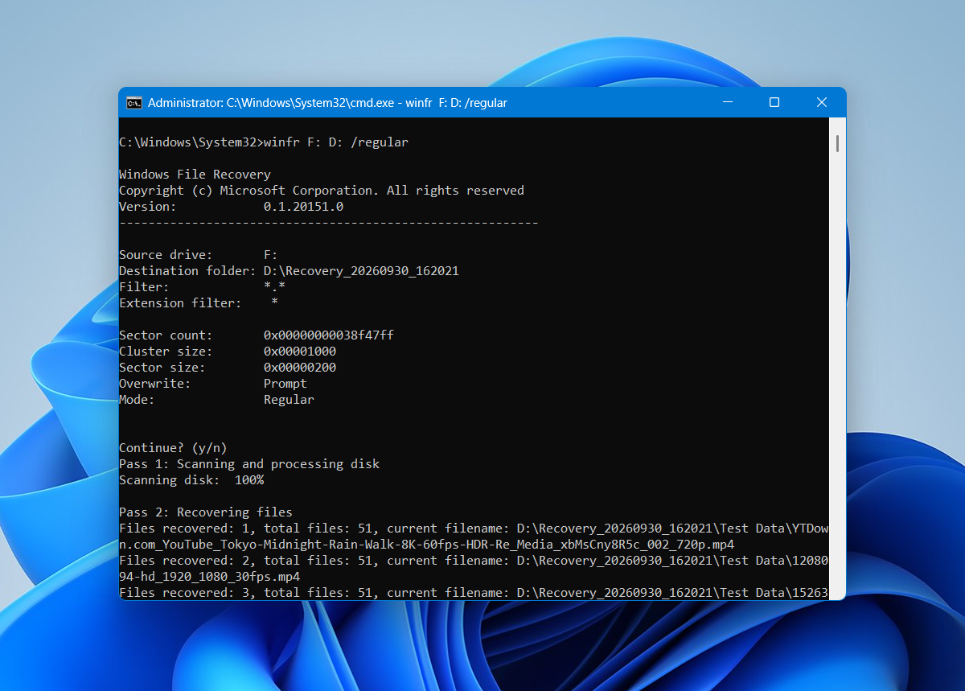Click the 'Files recovered: 1' output line
The image size is (965, 691).
pyautogui.click(x=473, y=529)
